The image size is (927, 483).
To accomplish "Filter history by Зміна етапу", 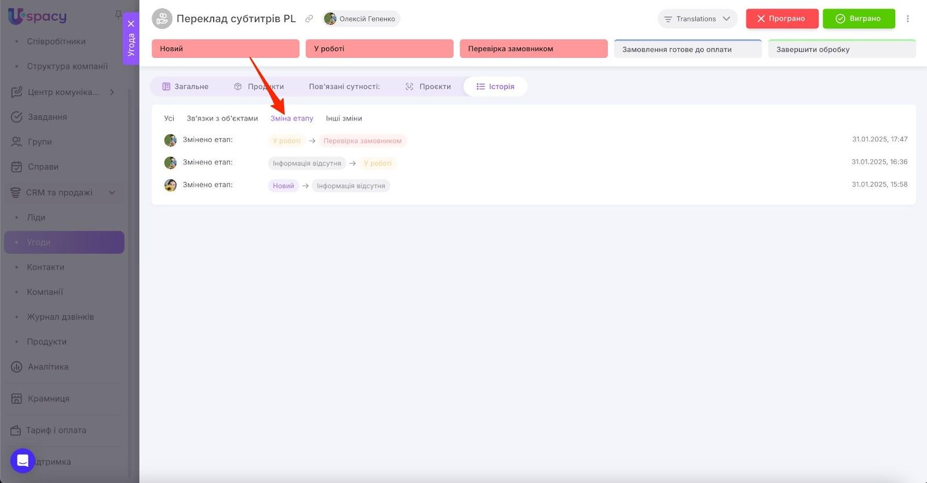I will coord(292,118).
